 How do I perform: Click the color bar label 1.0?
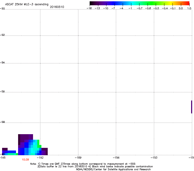189,8
